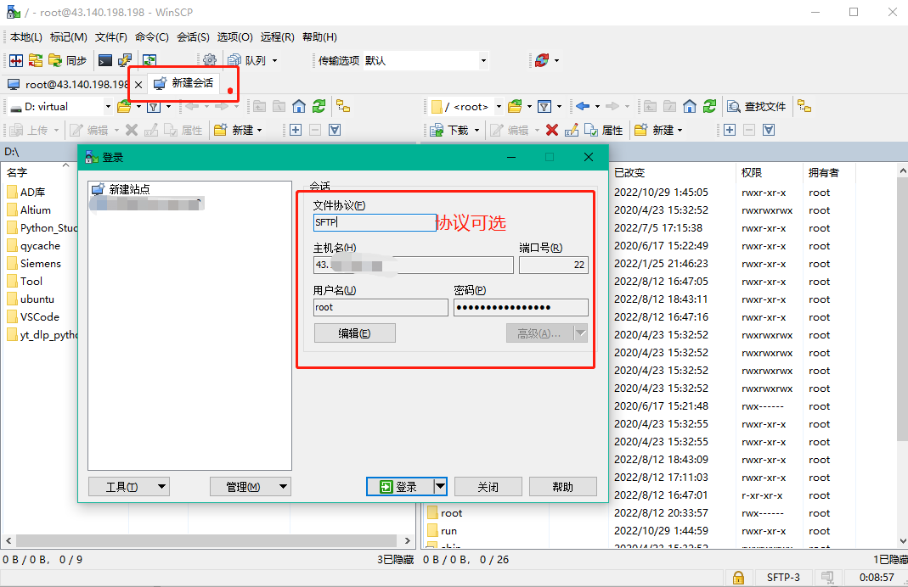Open the 远程(R) menu
Viewport: 908px width, 587px height.
pyautogui.click(x=278, y=37)
